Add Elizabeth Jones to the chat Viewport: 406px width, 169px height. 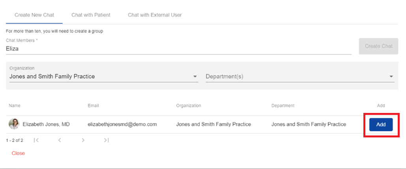381,124
